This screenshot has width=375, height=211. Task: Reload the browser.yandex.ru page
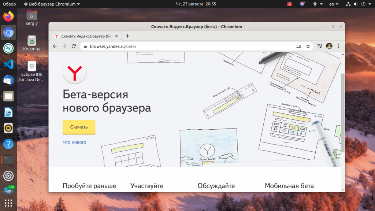[x=74, y=46]
